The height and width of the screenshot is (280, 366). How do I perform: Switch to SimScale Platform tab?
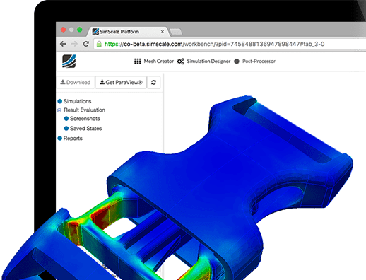coord(129,32)
